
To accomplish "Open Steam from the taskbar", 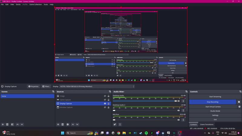I will pos(141,133).
